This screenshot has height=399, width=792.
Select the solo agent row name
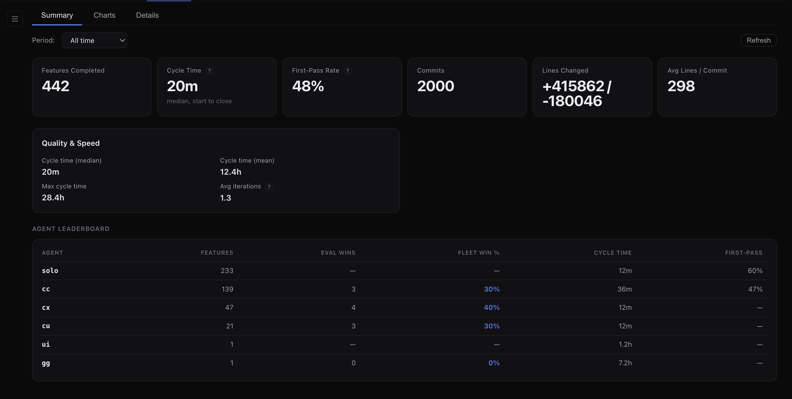click(50, 271)
